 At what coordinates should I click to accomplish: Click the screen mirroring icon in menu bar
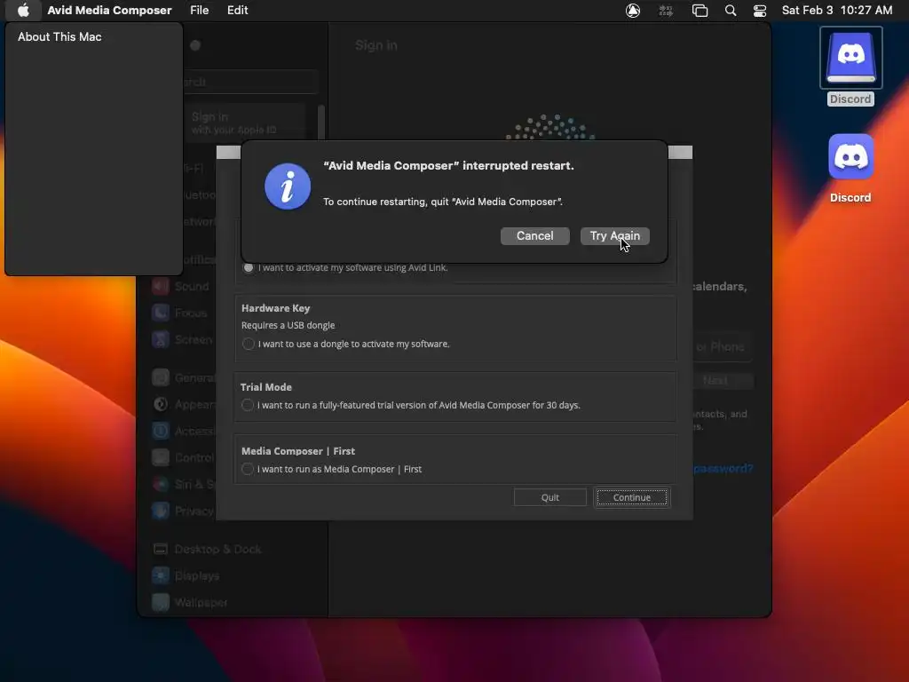(700, 11)
